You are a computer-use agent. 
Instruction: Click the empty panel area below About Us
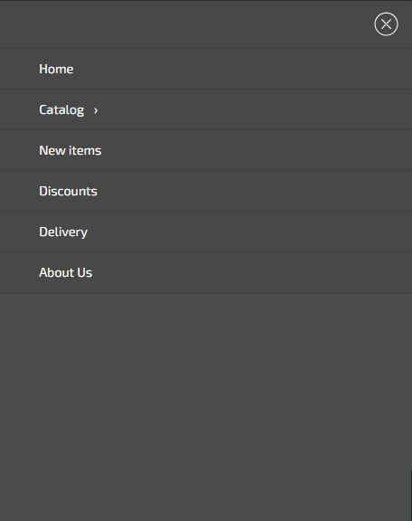(206, 407)
